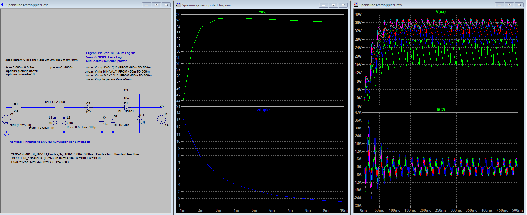Click current source I1 symbol

[162, 119]
